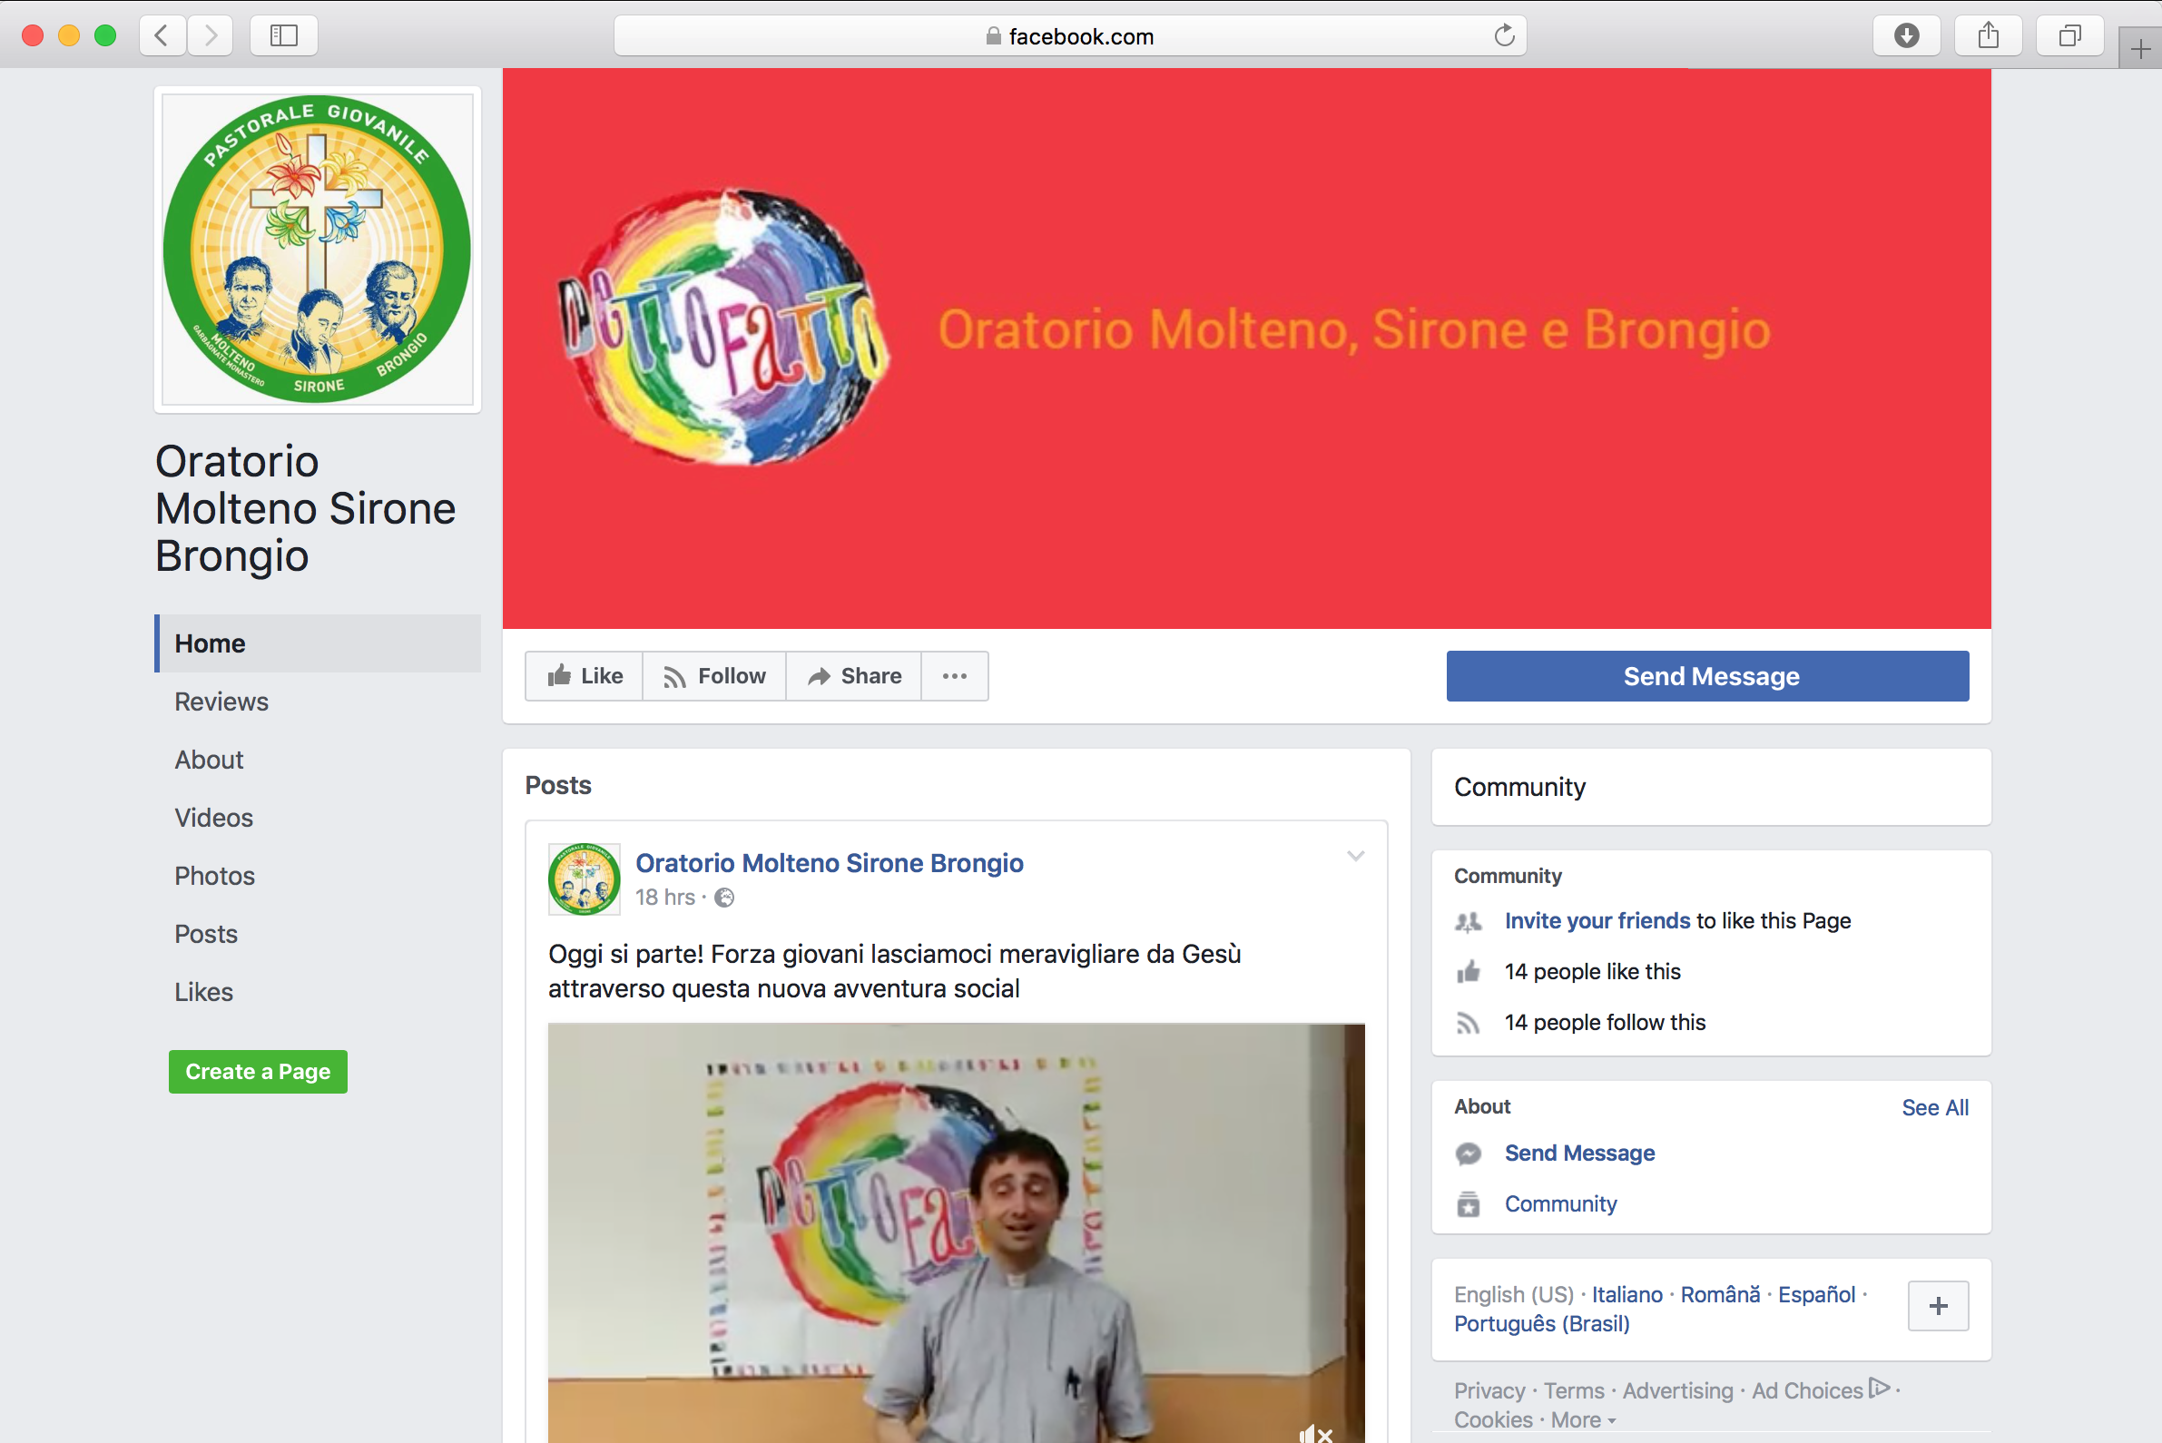Click the Posts heading above feed
2162x1443 pixels.
pos(558,785)
